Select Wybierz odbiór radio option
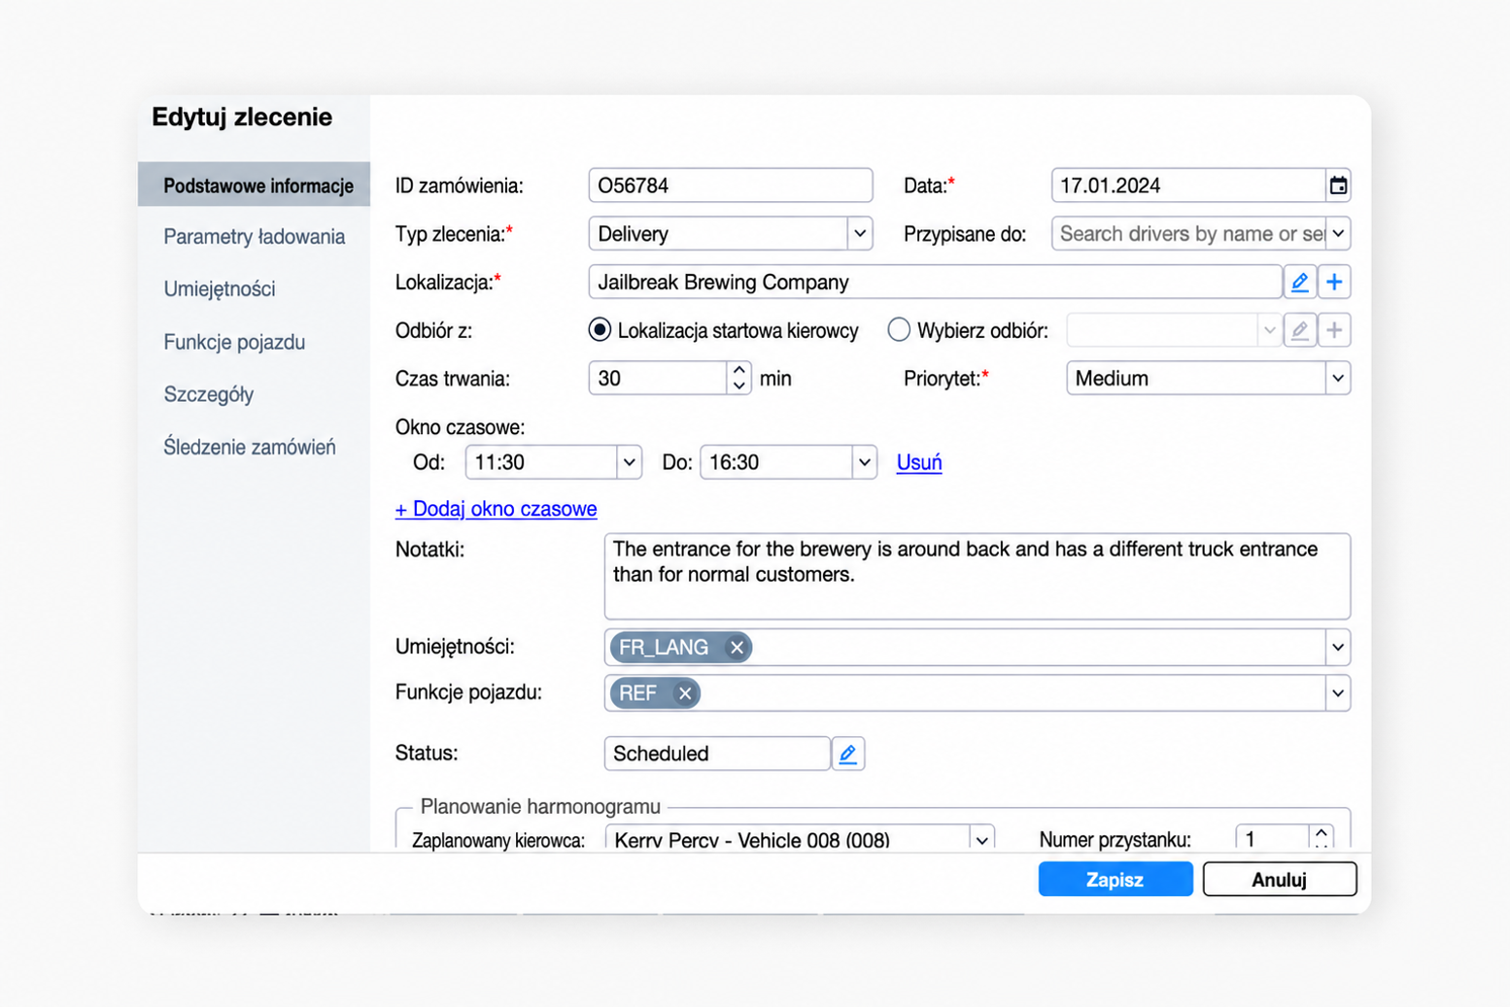The image size is (1510, 1007). pos(899,330)
